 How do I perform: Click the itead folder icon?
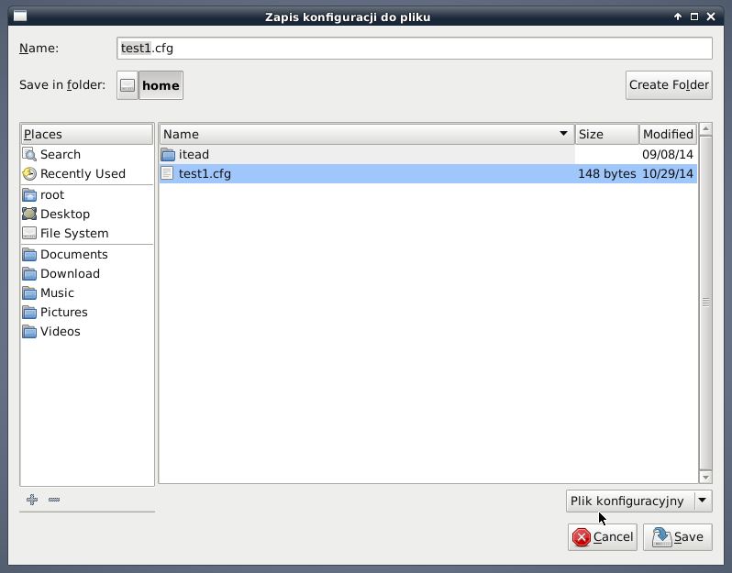pyautogui.click(x=168, y=155)
